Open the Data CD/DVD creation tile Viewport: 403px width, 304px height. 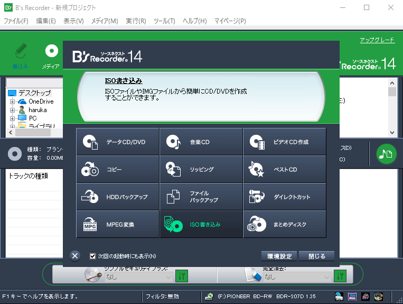[x=118, y=142]
